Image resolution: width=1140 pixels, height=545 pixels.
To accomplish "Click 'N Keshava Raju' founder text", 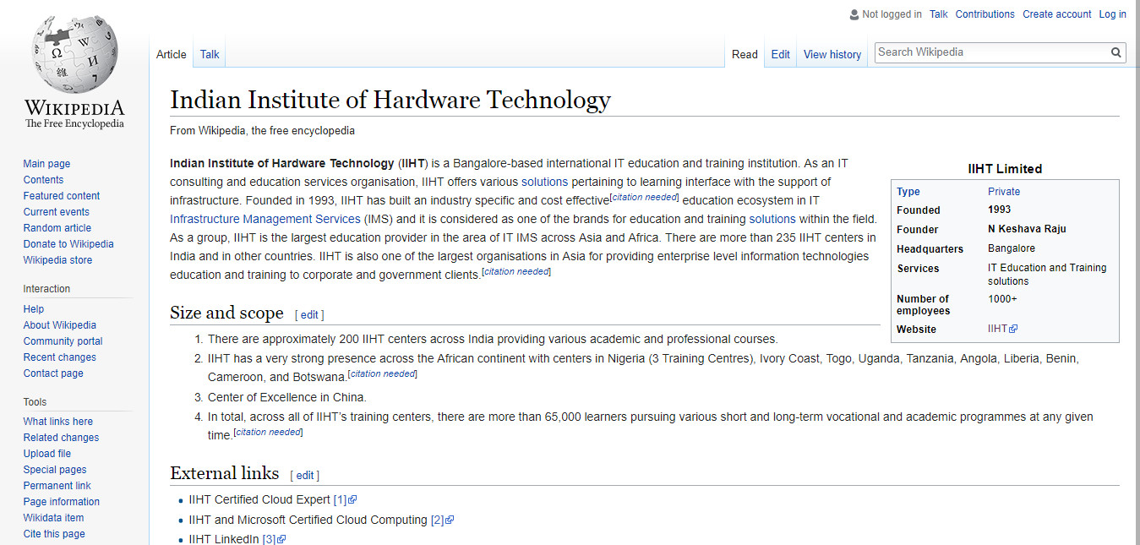I will pyautogui.click(x=1027, y=229).
